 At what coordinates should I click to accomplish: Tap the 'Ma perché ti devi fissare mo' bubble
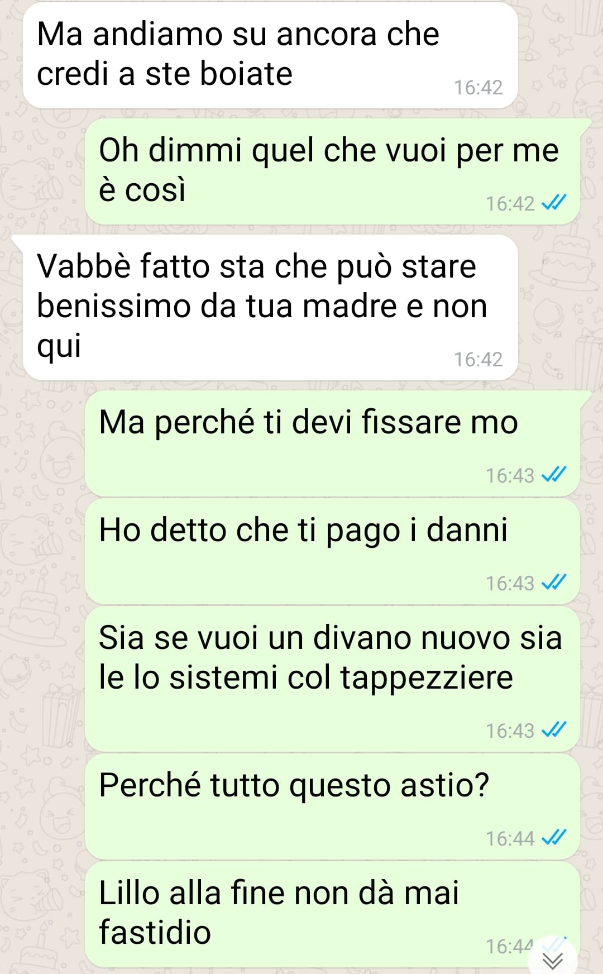click(333, 443)
